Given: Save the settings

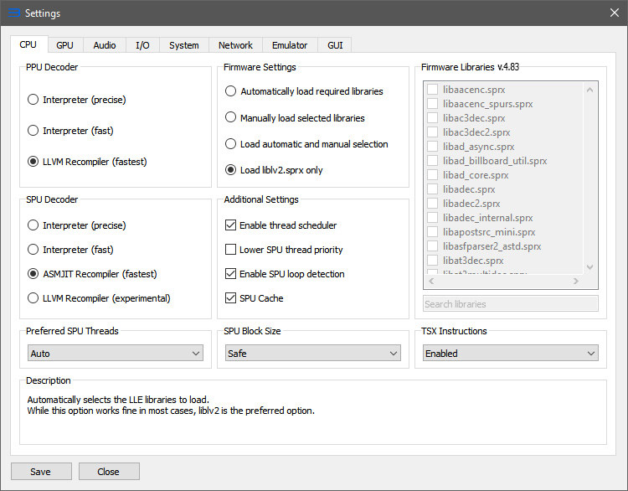Looking at the screenshot, I should point(41,472).
